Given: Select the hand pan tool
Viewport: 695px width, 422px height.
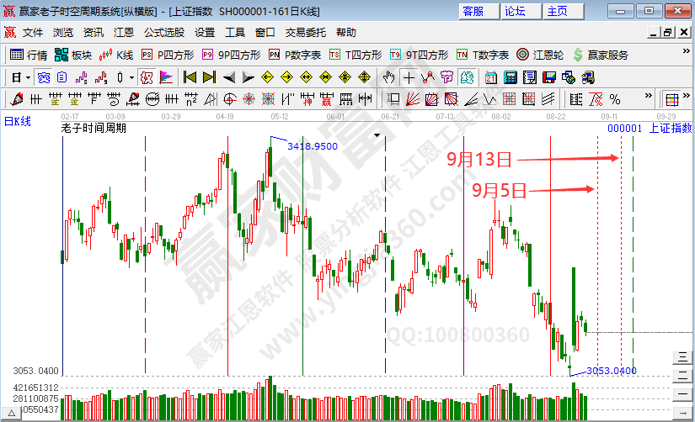Looking at the screenshot, I should point(388,77).
